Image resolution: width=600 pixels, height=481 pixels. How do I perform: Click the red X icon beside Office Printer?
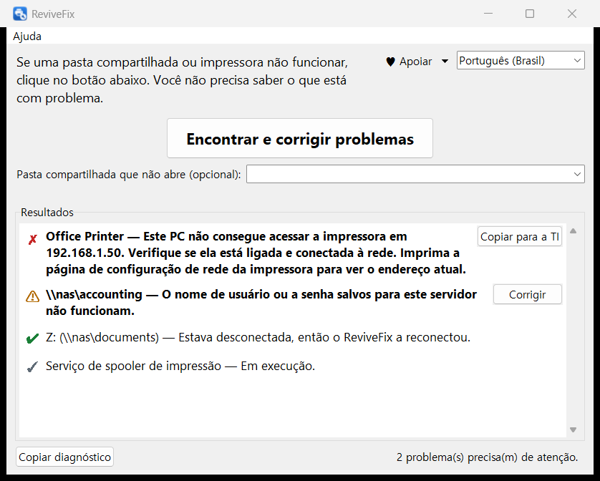(x=32, y=240)
